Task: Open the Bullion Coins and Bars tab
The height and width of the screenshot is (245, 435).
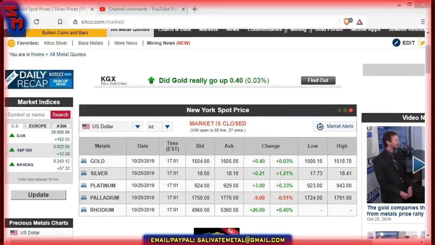Action: click(65, 33)
